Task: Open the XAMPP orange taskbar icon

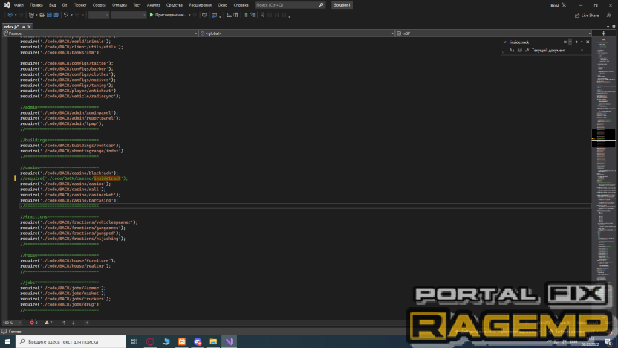Action: pyautogui.click(x=182, y=341)
